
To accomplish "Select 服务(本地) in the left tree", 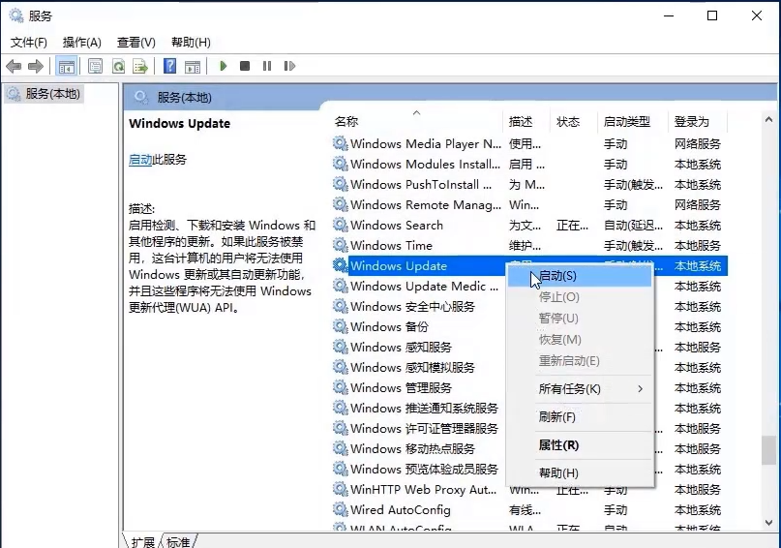I will 52,94.
